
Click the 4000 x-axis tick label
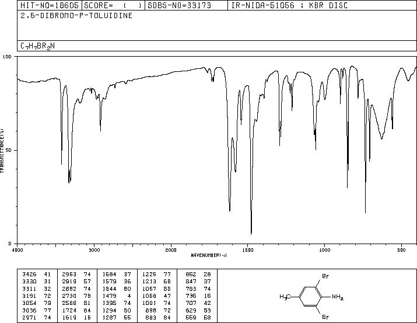click(x=17, y=250)
